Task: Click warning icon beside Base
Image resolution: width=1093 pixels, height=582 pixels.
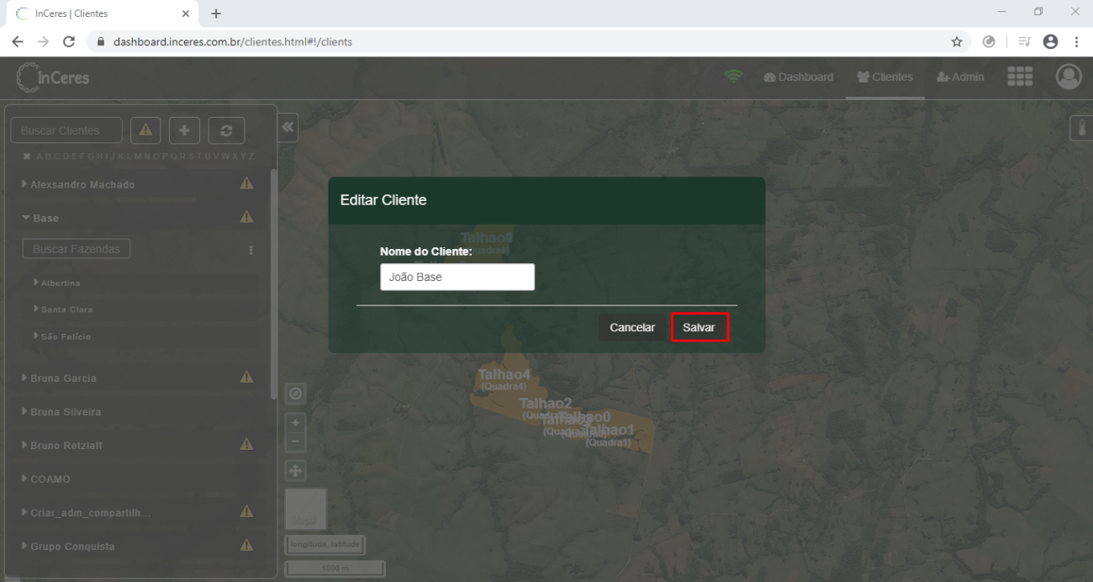Action: (x=246, y=217)
